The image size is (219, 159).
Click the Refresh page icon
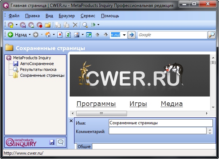coord(68,35)
